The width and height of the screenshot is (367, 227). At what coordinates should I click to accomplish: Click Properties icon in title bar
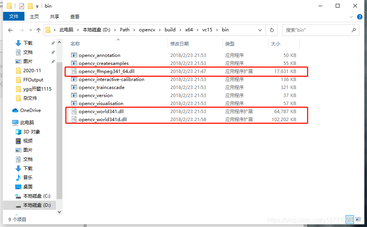tap(22, 6)
